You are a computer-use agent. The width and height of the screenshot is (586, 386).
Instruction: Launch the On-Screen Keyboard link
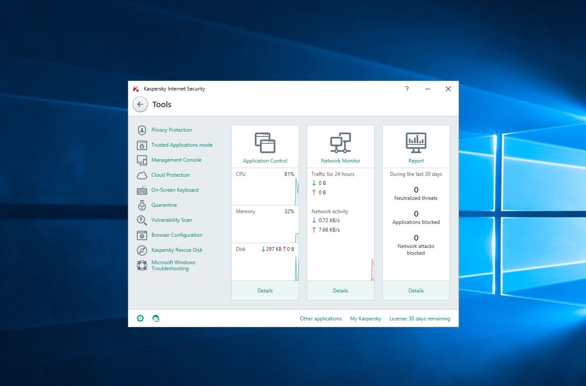(x=175, y=190)
